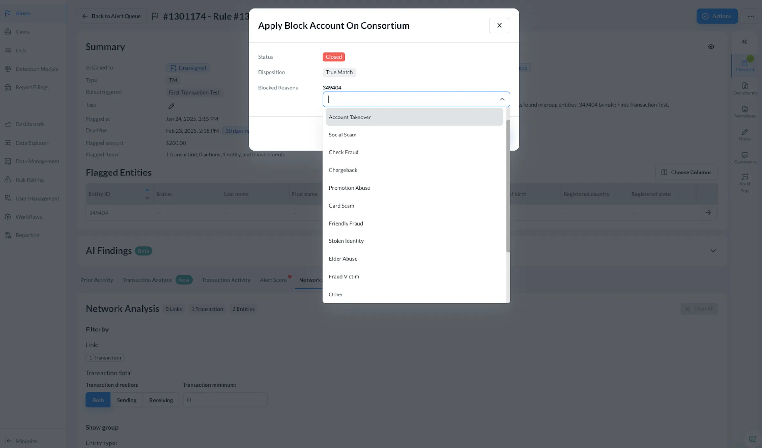The image size is (762, 448).
Task: Select Stolen Identity reason option
Action: 346,241
